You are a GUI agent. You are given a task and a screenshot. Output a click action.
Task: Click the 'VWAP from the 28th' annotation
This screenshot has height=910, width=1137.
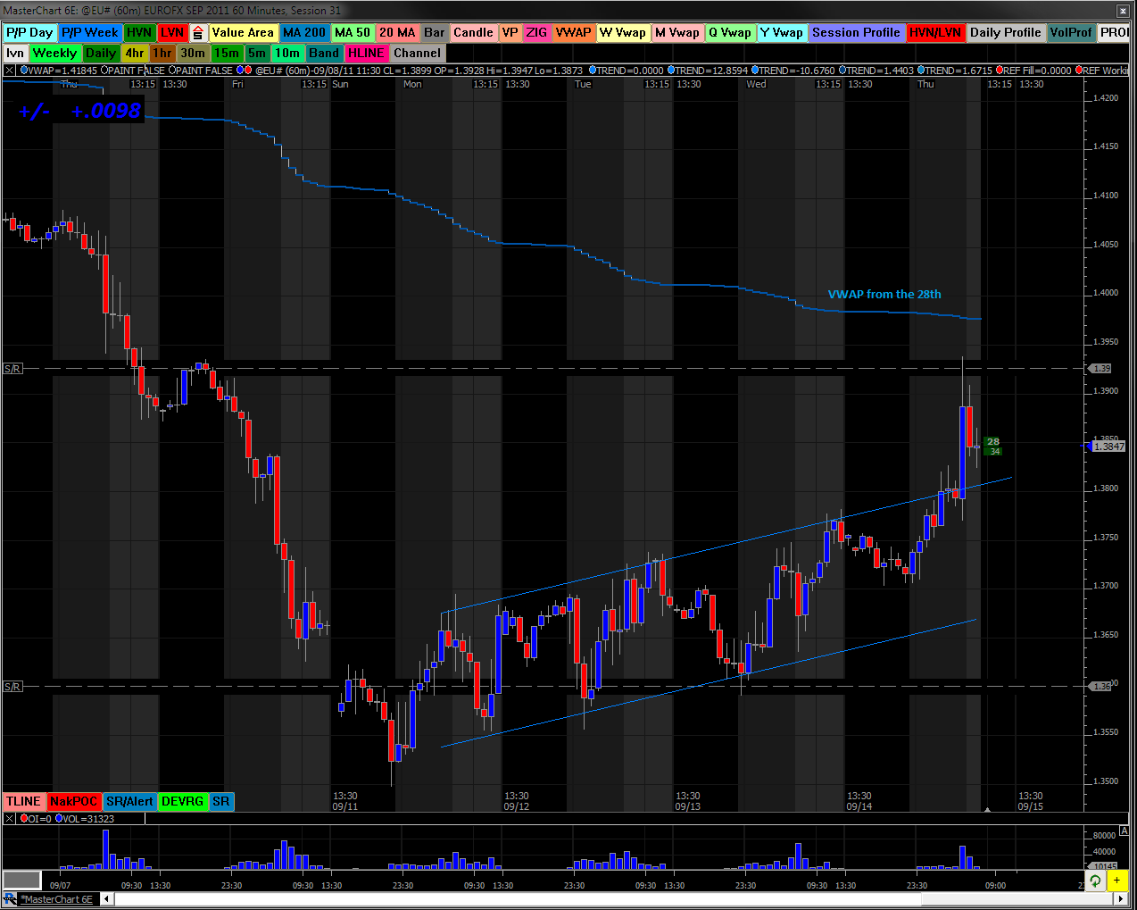[884, 295]
